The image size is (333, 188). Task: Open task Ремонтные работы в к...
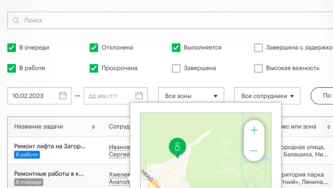click(49, 174)
